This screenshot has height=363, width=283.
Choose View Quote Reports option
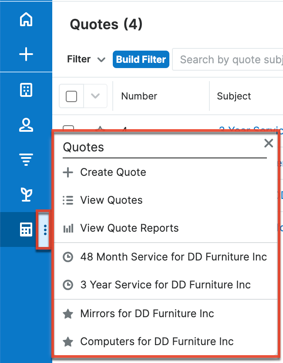[x=129, y=228]
